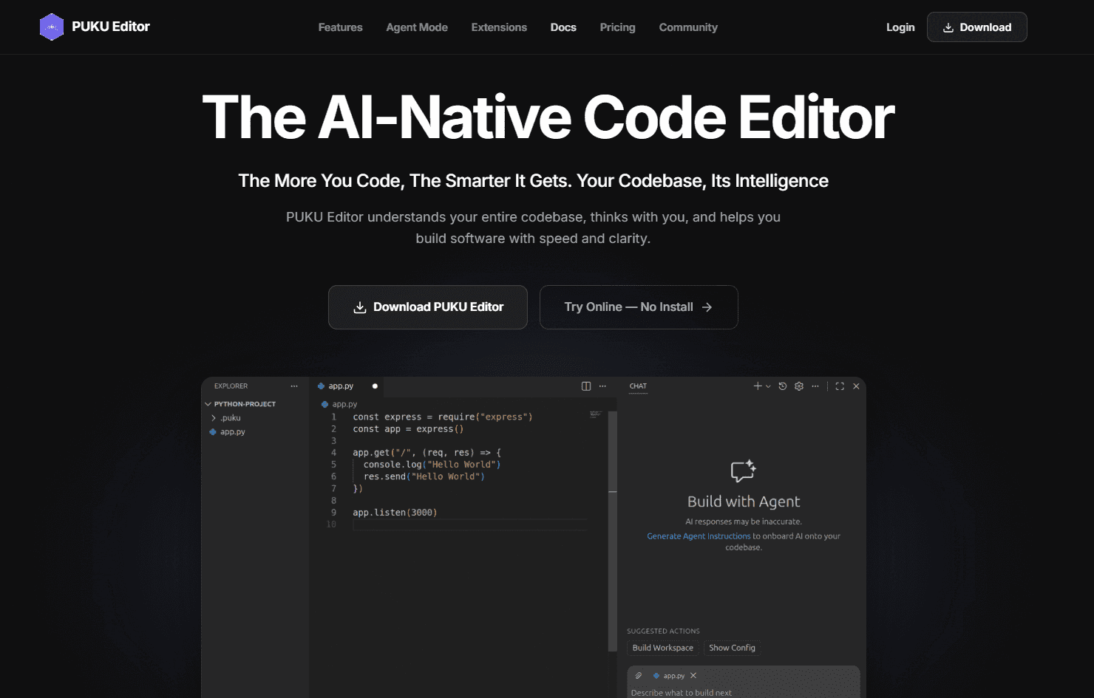The image size is (1094, 698).
Task: Click the Build Workspace suggested action
Action: (x=663, y=648)
